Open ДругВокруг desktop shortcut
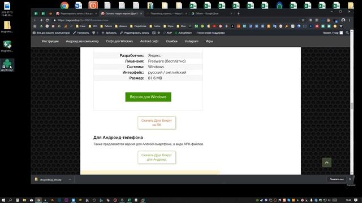Viewport: 362px width, 203px height. pyautogui.click(x=7, y=65)
